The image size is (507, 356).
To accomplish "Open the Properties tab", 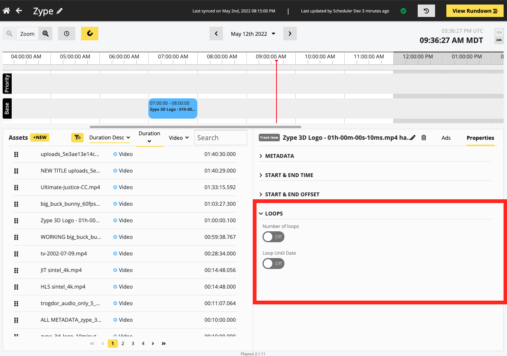I will (480, 138).
